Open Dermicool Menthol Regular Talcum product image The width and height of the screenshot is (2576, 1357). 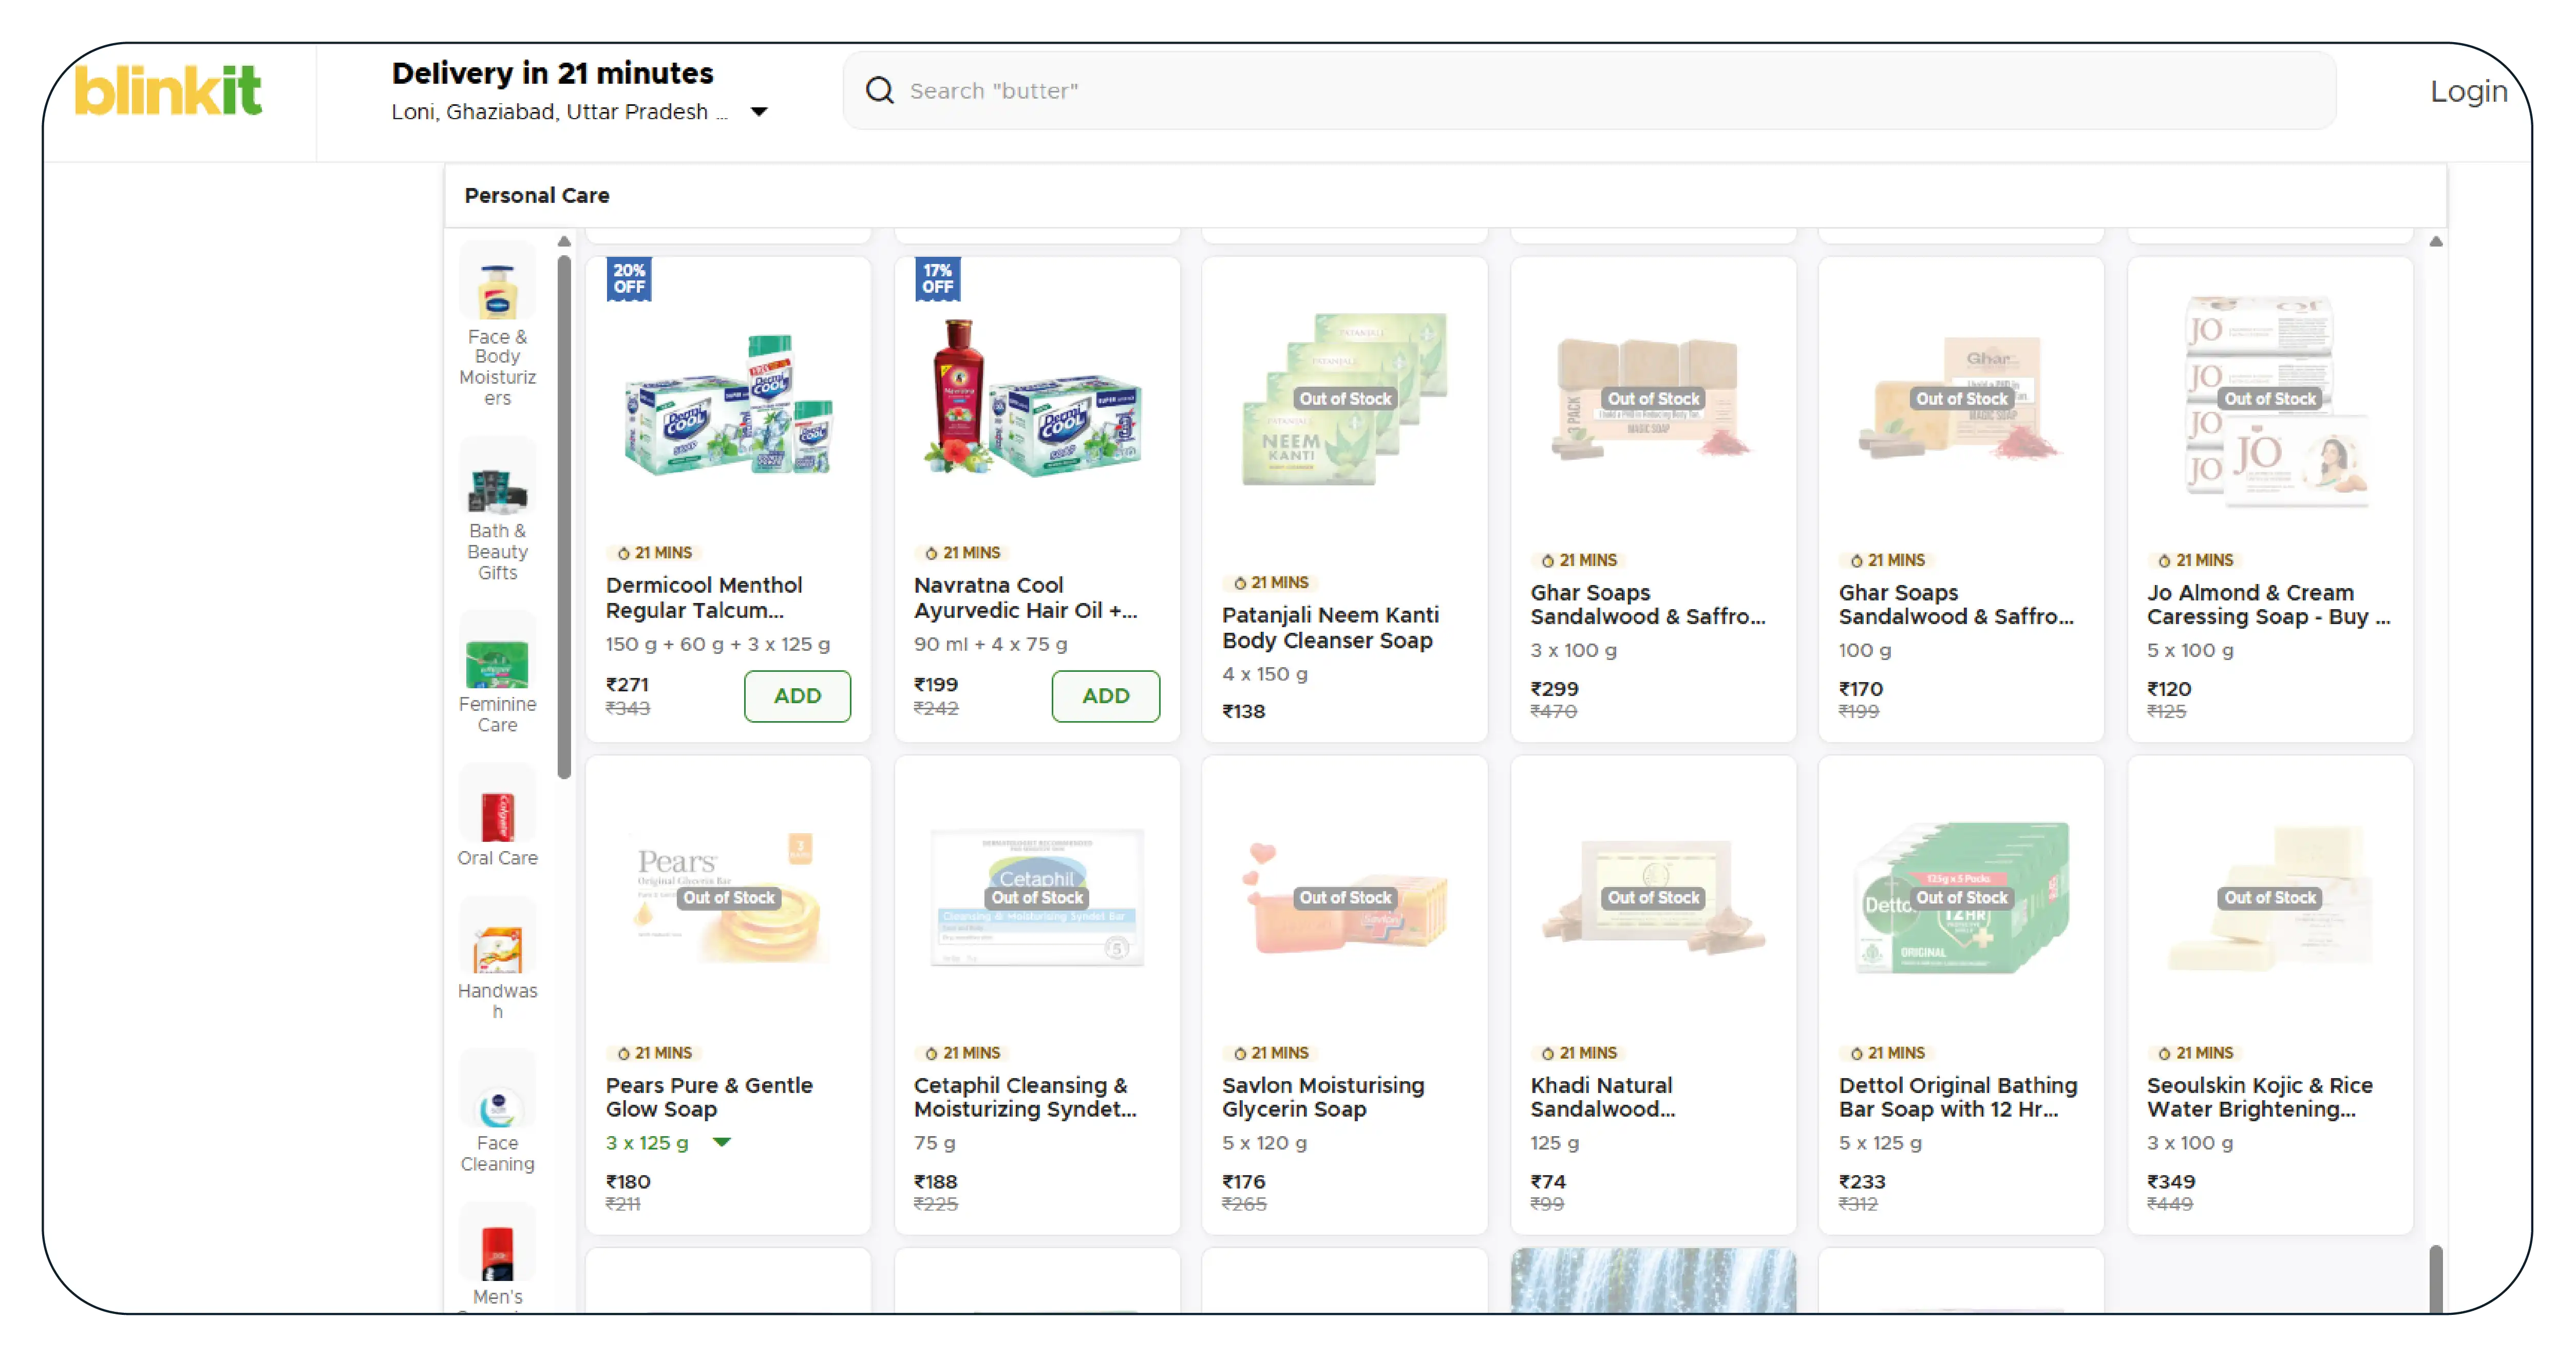pyautogui.click(x=728, y=405)
